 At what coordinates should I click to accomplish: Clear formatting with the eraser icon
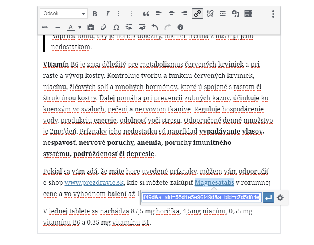tap(103, 28)
